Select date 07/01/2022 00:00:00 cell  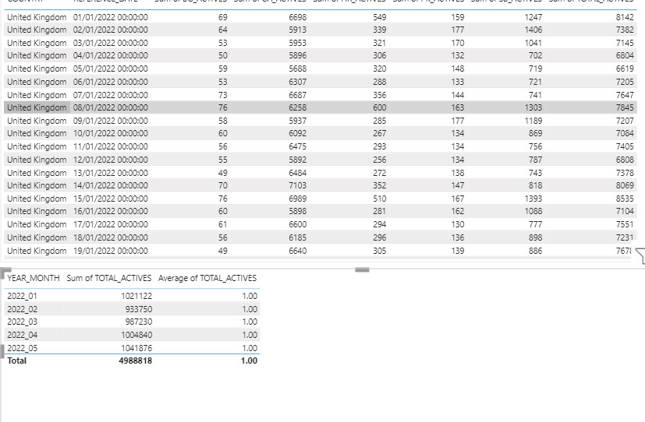click(111, 95)
